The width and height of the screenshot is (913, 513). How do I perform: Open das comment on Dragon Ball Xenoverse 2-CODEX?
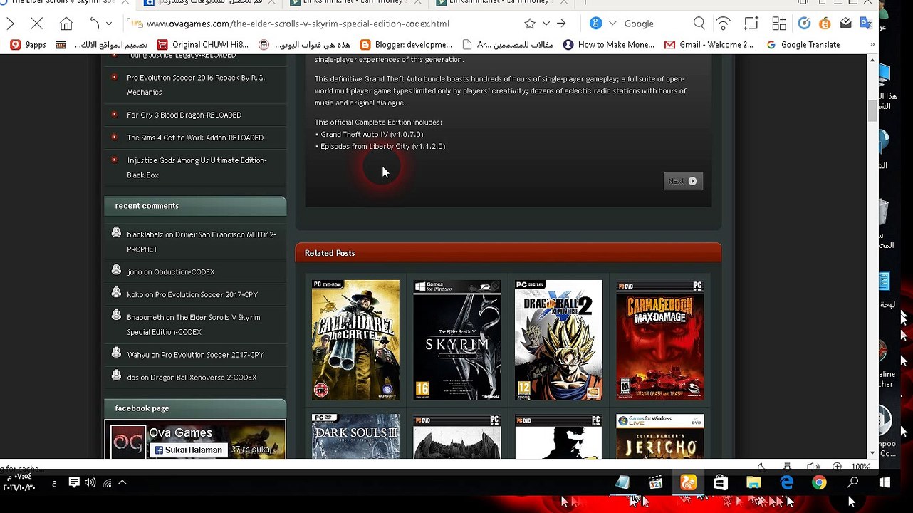coord(203,377)
